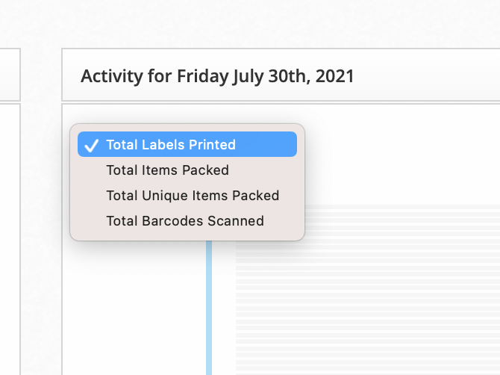Click the checkmark beside Total Labels Printed
The image size is (500, 375).
[x=91, y=145]
